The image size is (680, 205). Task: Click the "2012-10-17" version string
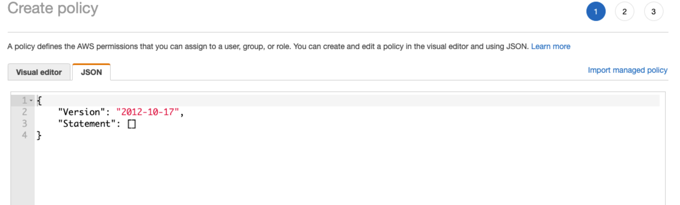148,112
